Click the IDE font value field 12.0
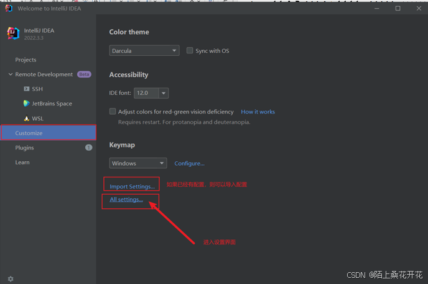This screenshot has height=284, width=428. click(146, 93)
